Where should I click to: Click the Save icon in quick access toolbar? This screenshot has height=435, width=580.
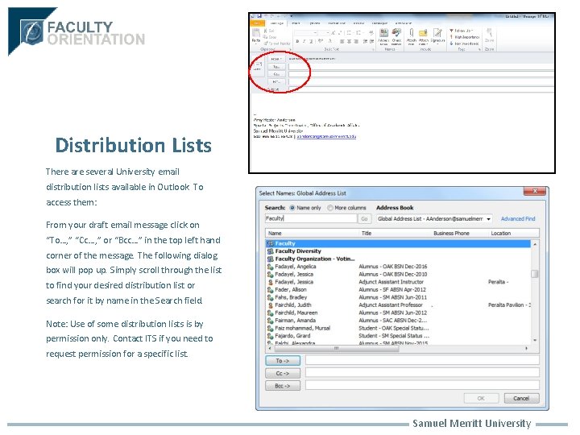coord(259,16)
